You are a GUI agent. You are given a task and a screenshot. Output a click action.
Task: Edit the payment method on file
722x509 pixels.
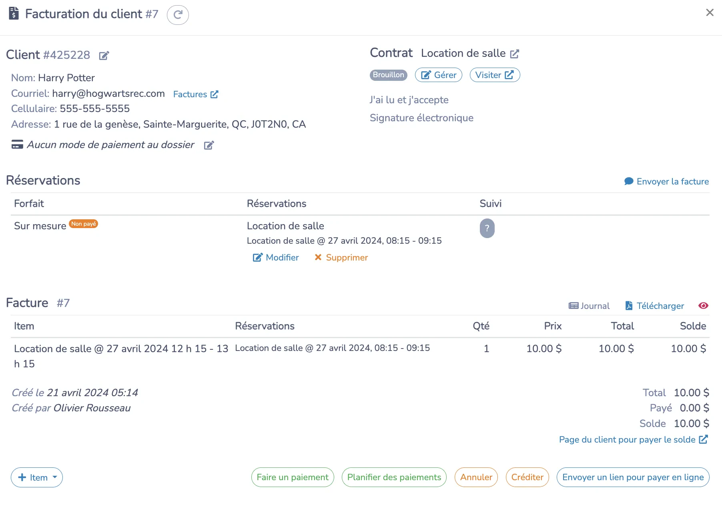point(209,145)
